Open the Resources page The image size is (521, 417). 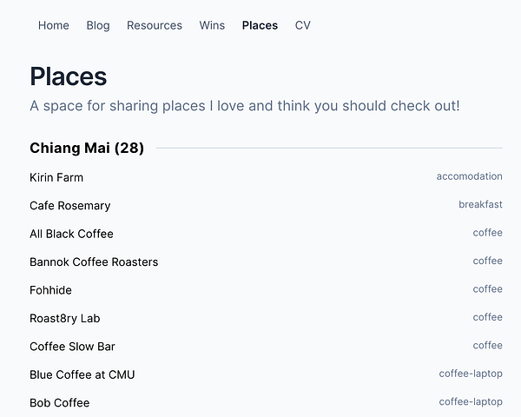[155, 25]
